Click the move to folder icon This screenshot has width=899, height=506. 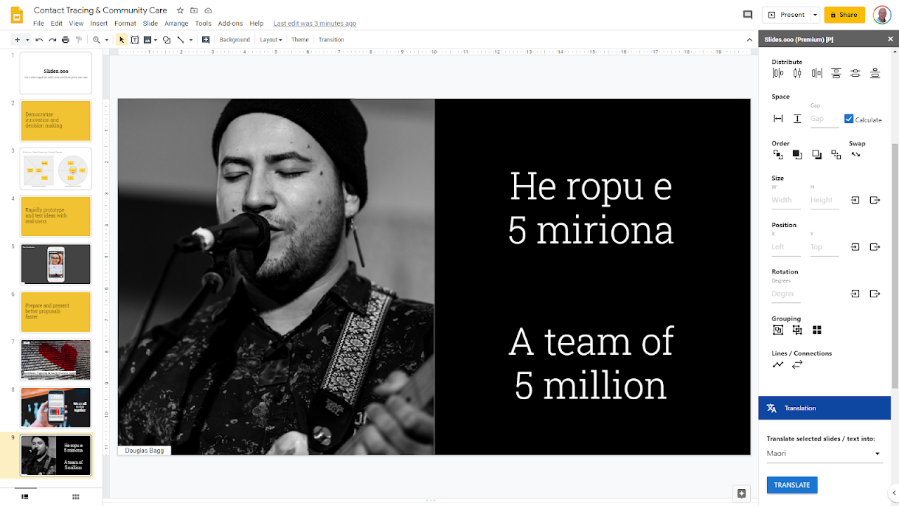click(194, 11)
